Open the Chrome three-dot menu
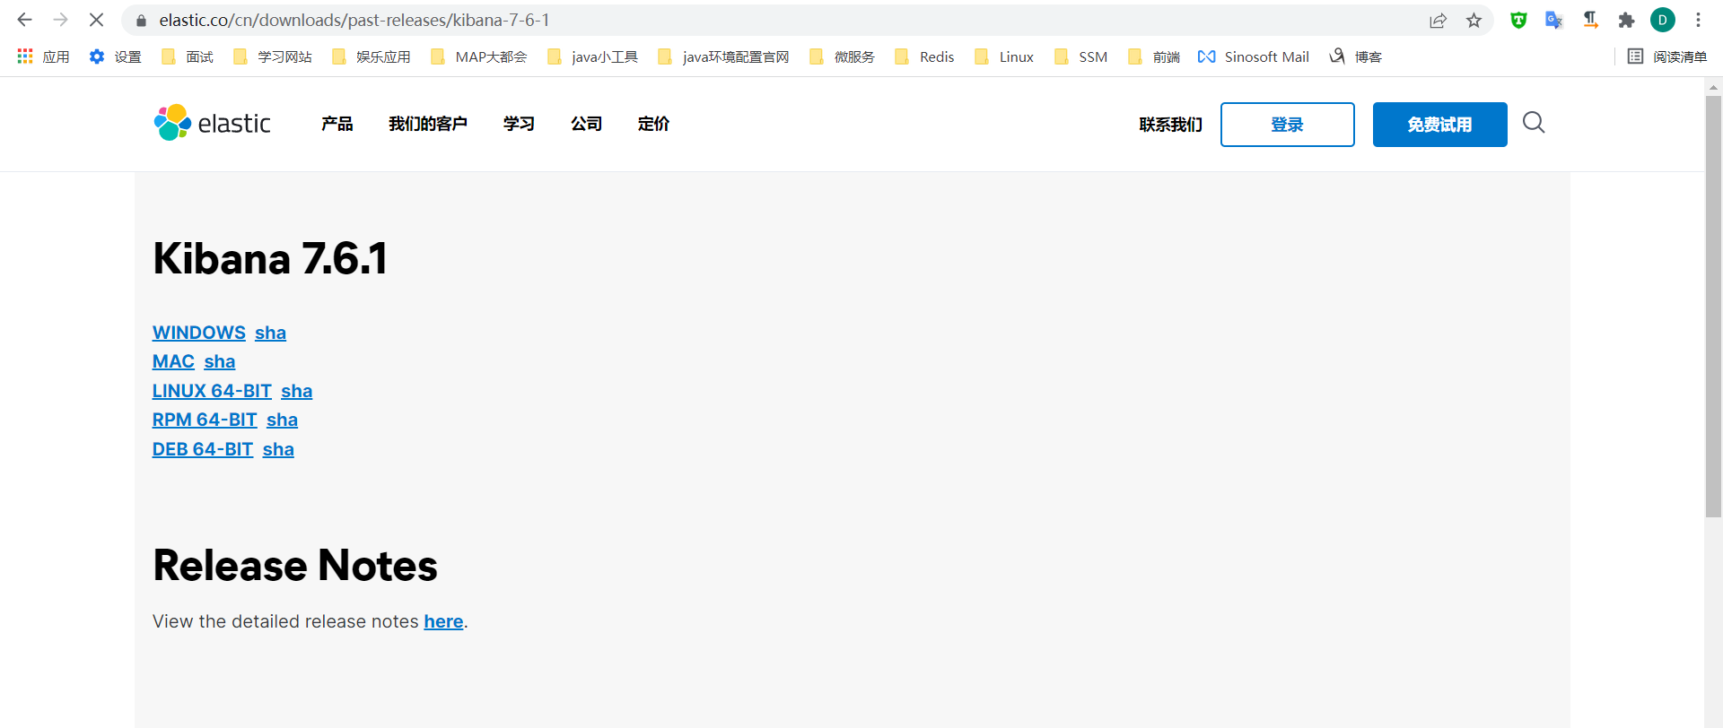The image size is (1723, 728). 1698,20
